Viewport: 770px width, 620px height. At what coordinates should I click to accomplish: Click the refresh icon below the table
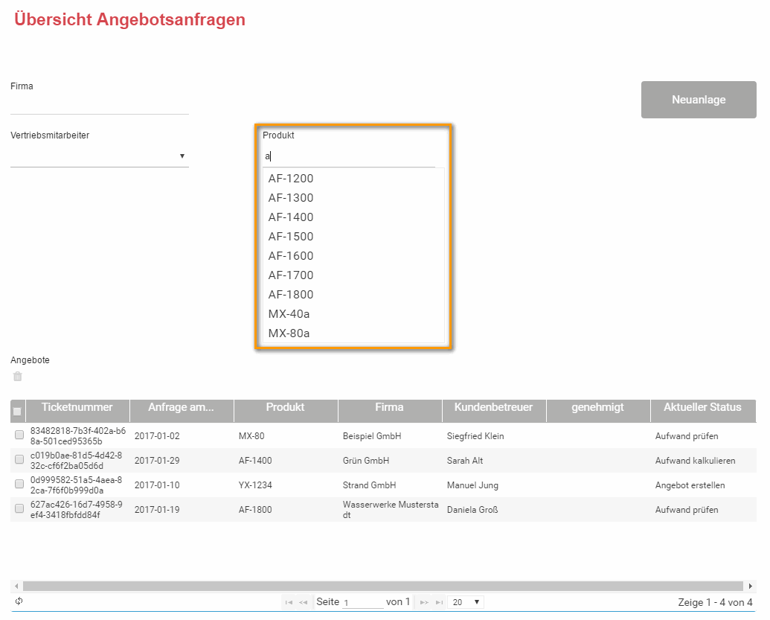pos(19,601)
